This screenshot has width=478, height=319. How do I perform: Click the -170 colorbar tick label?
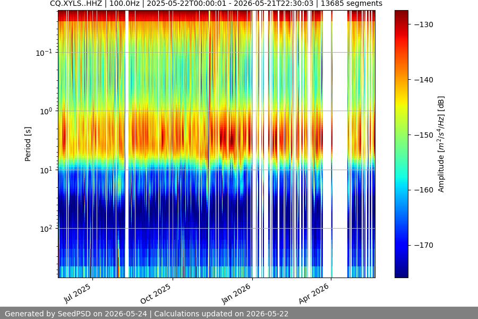click(x=424, y=245)
